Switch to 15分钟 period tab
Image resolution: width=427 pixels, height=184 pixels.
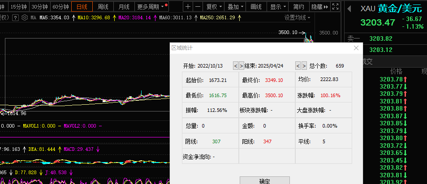[18, 7]
